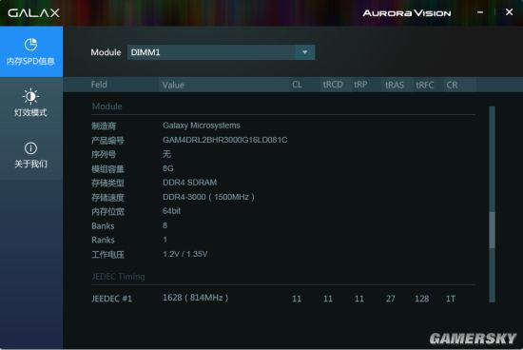Image resolution: width=523 pixels, height=350 pixels.
Task: Move the vertical scrollbar thumb
Action: pos(492,230)
